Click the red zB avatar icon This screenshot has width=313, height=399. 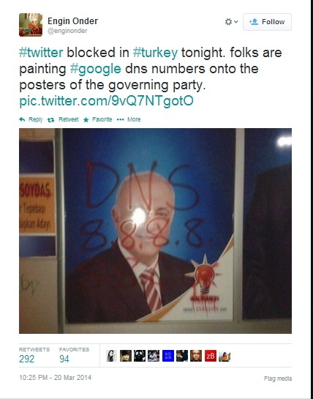211,356
